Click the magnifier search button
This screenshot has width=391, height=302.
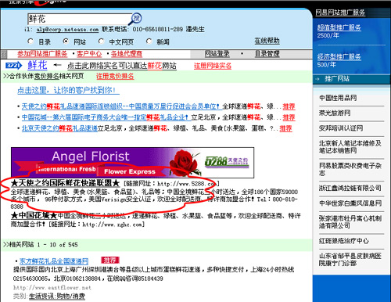(x=135, y=19)
